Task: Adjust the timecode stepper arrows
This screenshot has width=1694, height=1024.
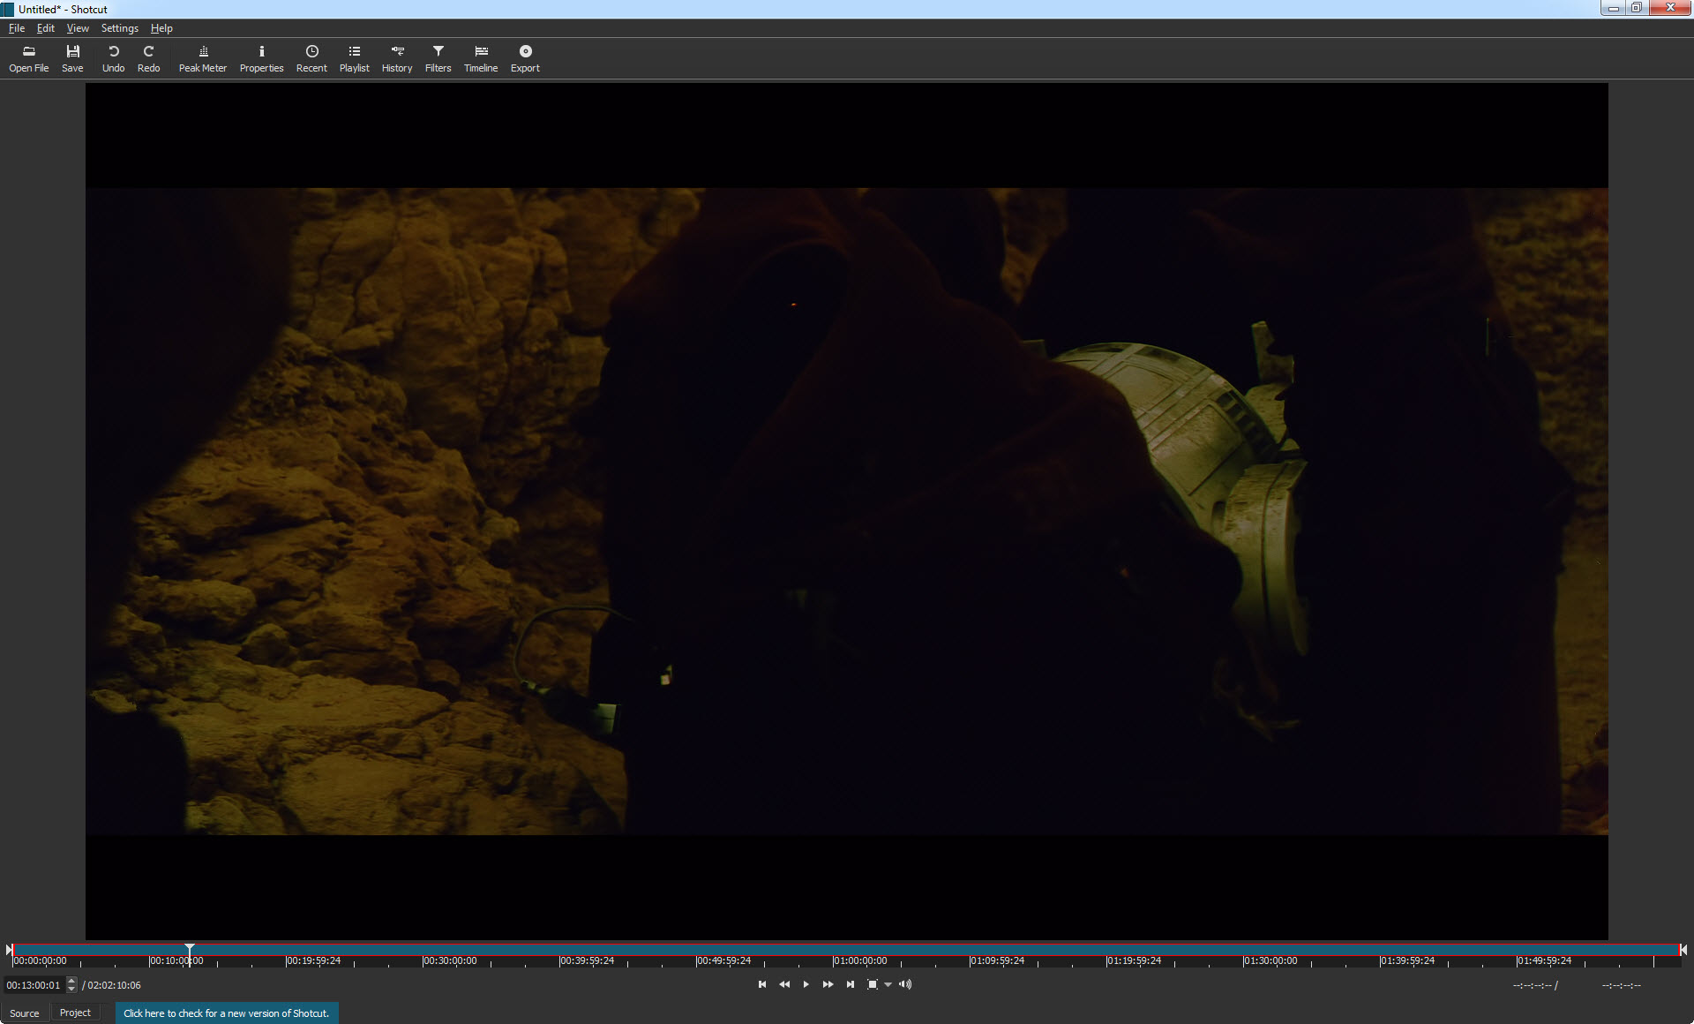Action: pos(71,985)
